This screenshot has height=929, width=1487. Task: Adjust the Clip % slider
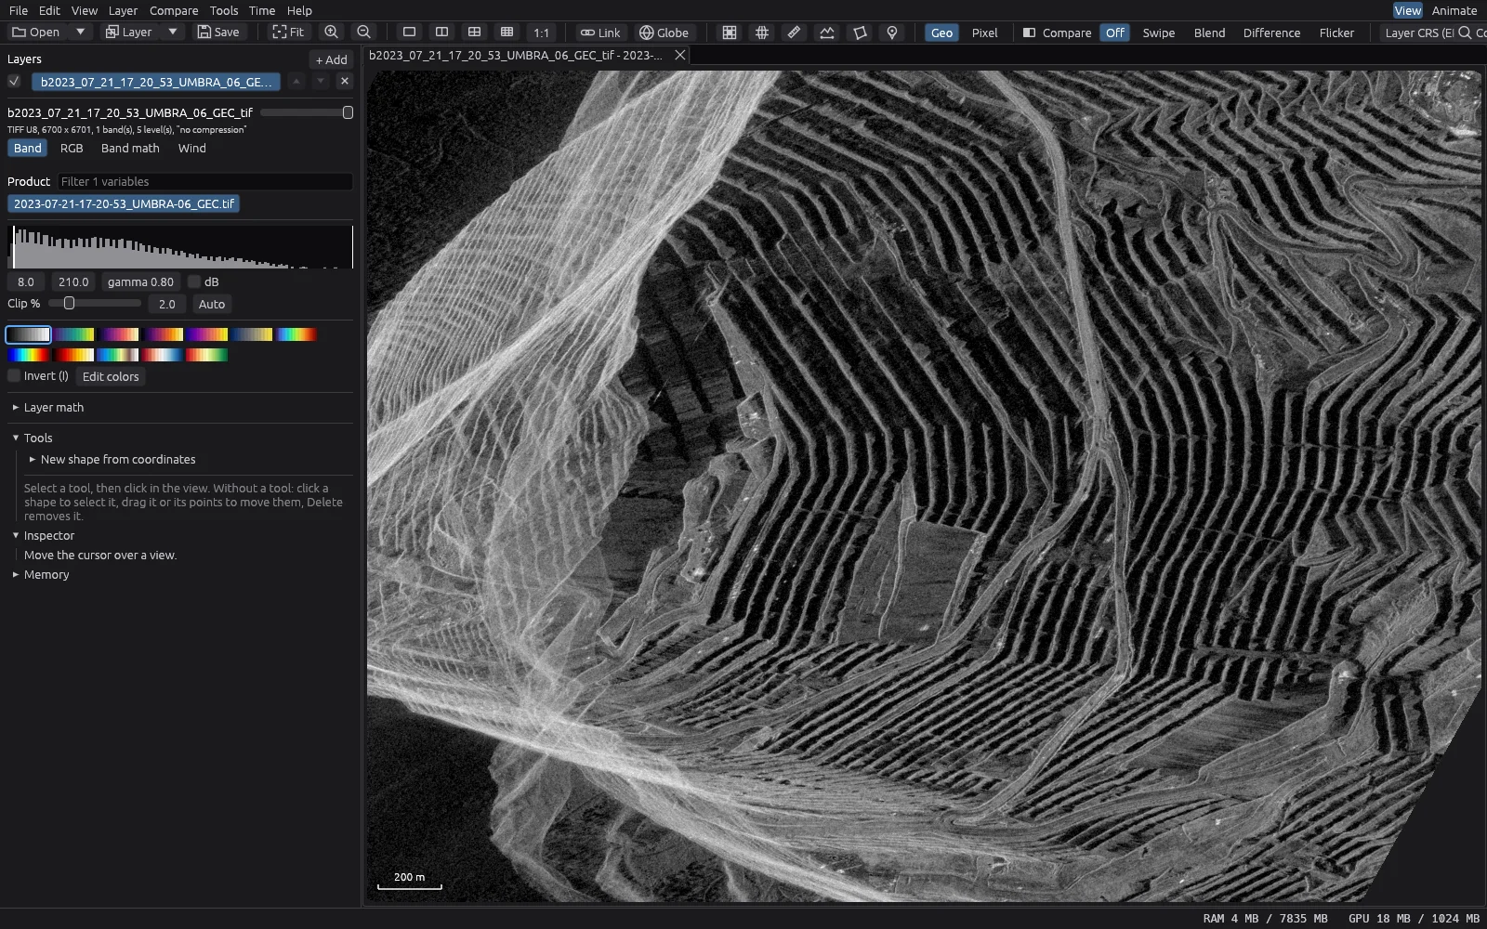(95, 303)
